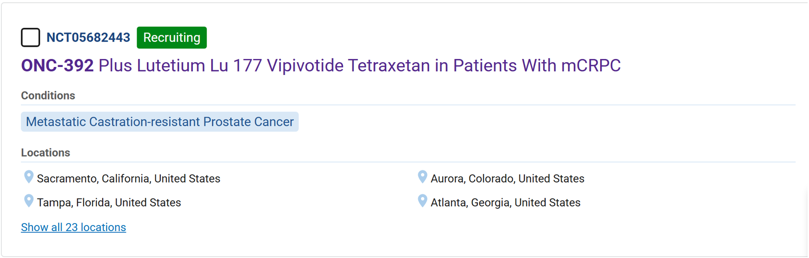
Task: Select the Aurora, Colorado location text
Action: (508, 179)
